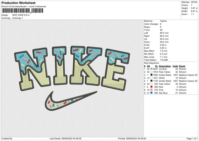Click the 'Red' description in row 7
Viewport: 199px width, 141px height.
click(x=161, y=87)
